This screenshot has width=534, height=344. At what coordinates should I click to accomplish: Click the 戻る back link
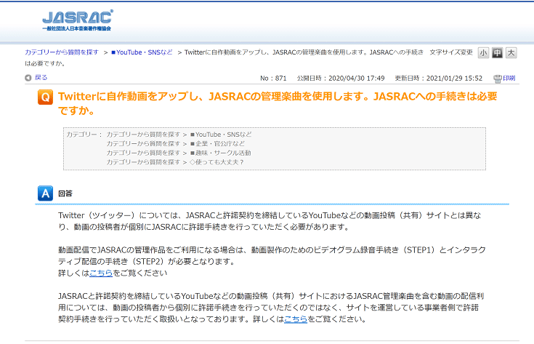(41, 78)
